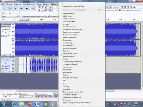Image resolution: width=143 pixels, height=107 pixels.
Task: Select the Time Shift tool
Action: point(43,10)
